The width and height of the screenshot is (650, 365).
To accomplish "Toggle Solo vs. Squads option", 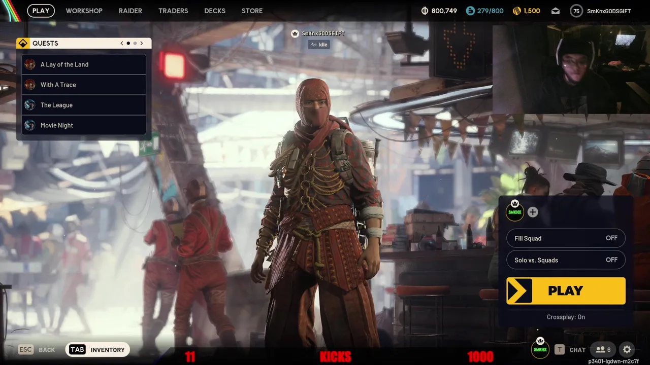I will coord(566,260).
